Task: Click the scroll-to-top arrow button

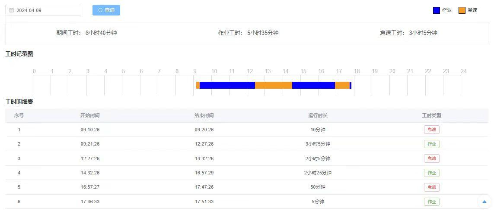Action: [x=484, y=202]
